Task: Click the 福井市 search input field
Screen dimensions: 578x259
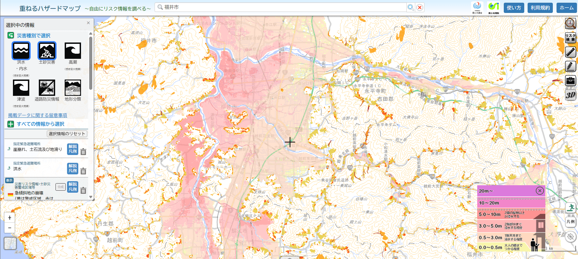Action: click(x=283, y=7)
